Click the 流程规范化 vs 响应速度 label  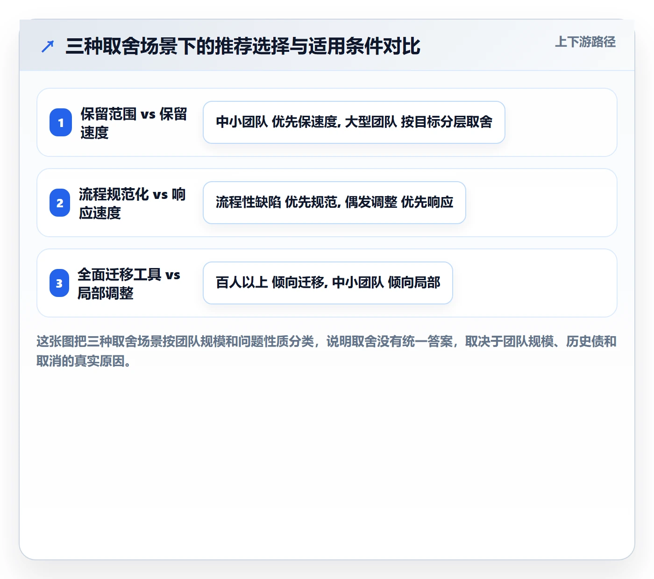[132, 203]
